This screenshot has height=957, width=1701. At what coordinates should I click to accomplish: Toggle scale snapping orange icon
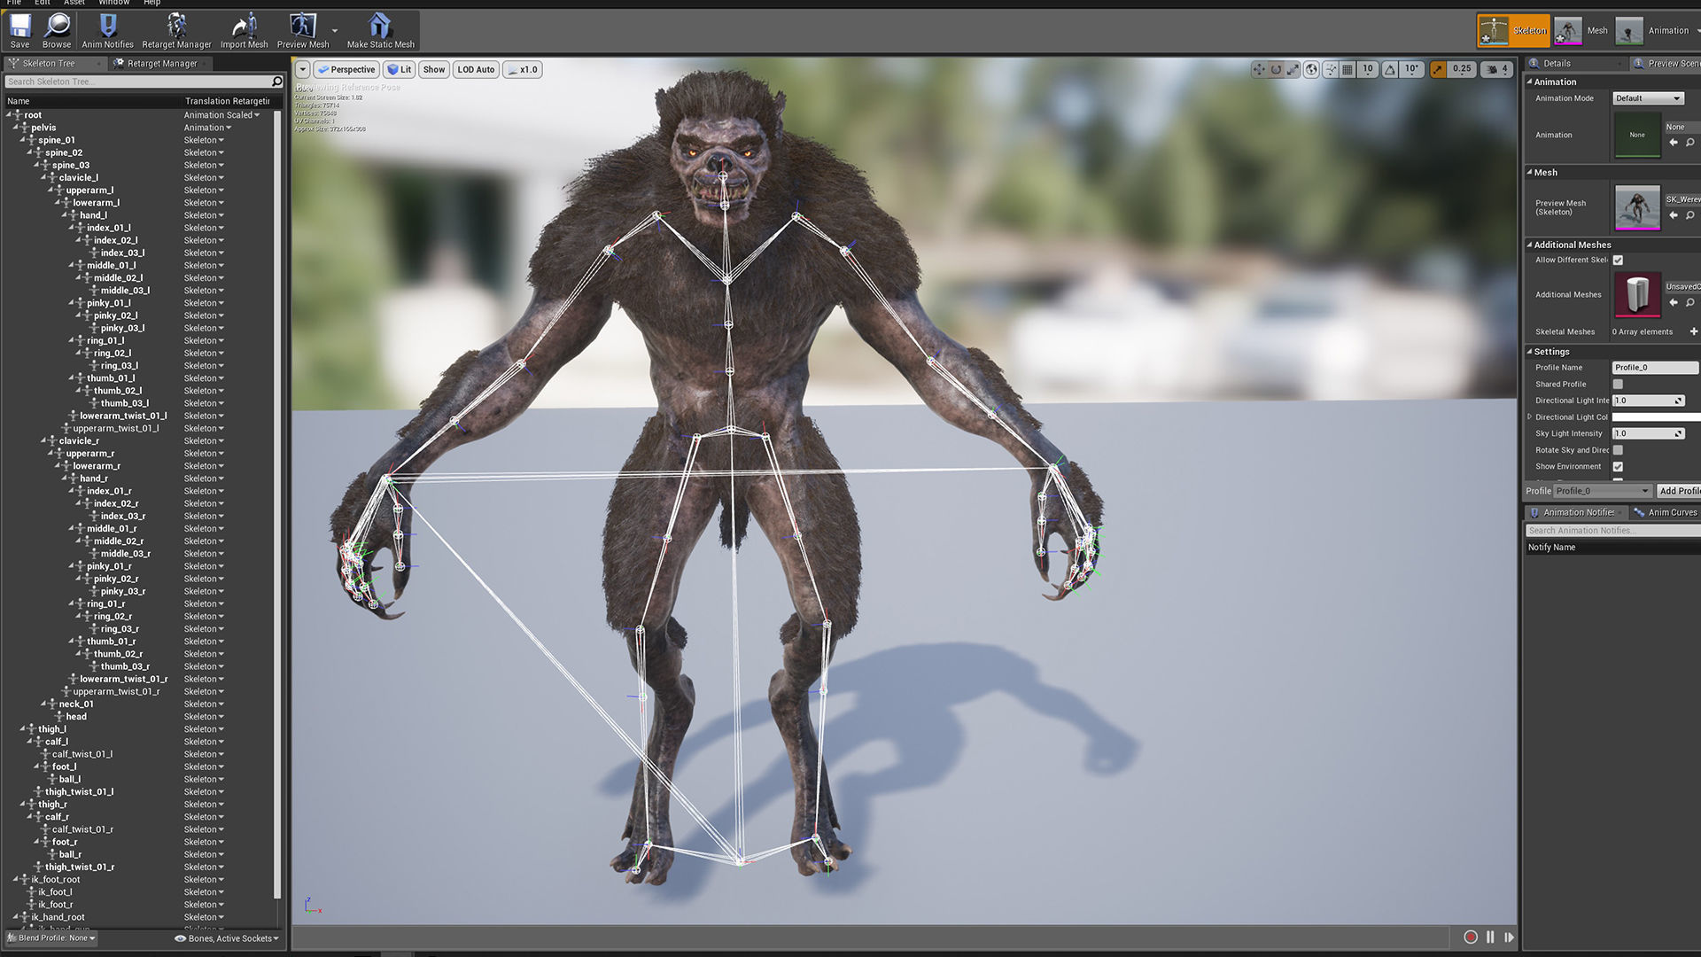tap(1438, 69)
